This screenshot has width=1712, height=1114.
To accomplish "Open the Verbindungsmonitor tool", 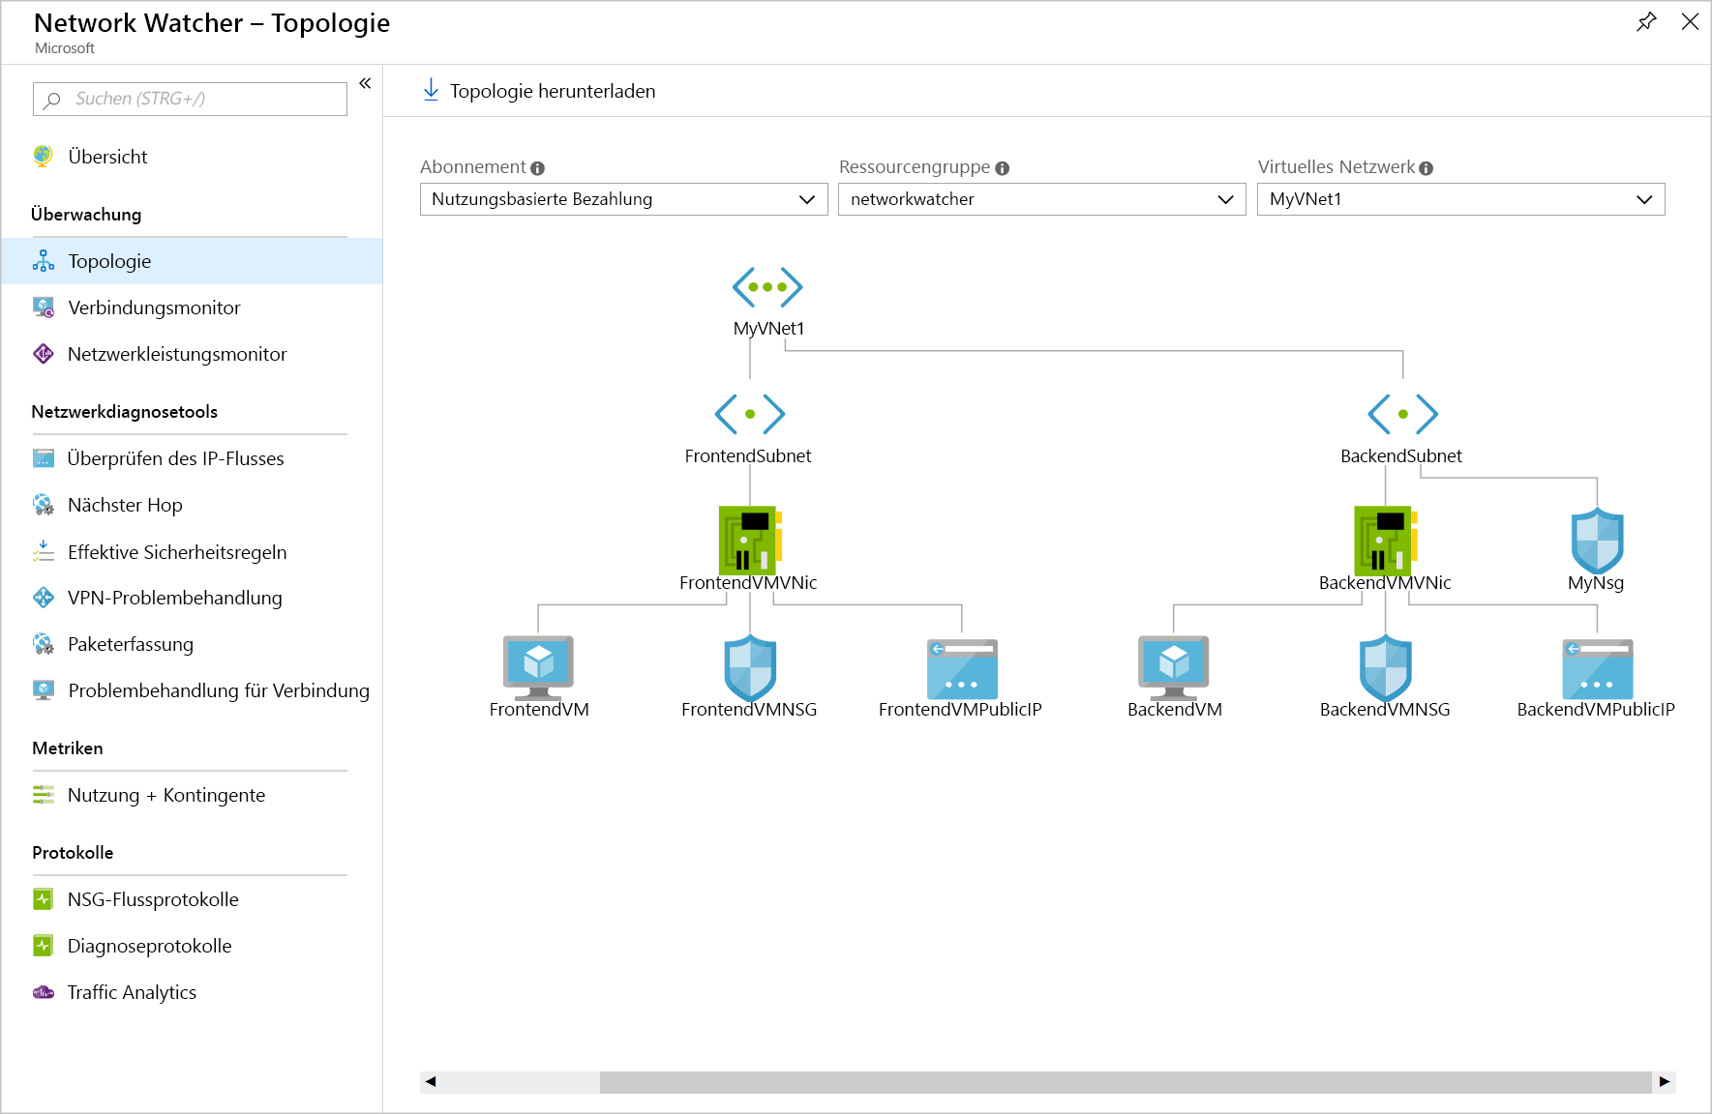I will pyautogui.click(x=154, y=308).
